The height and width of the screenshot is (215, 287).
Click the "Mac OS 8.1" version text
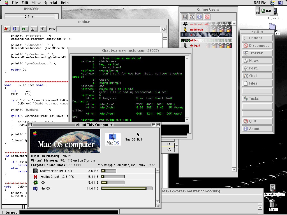tap(133, 139)
